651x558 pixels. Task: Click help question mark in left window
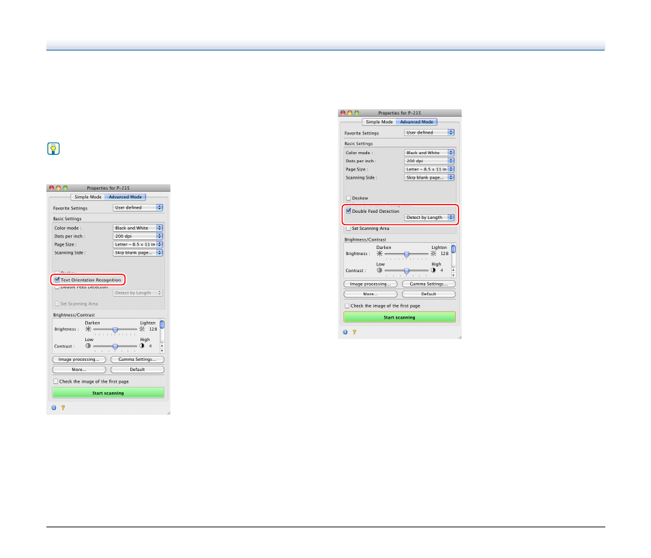(63, 408)
